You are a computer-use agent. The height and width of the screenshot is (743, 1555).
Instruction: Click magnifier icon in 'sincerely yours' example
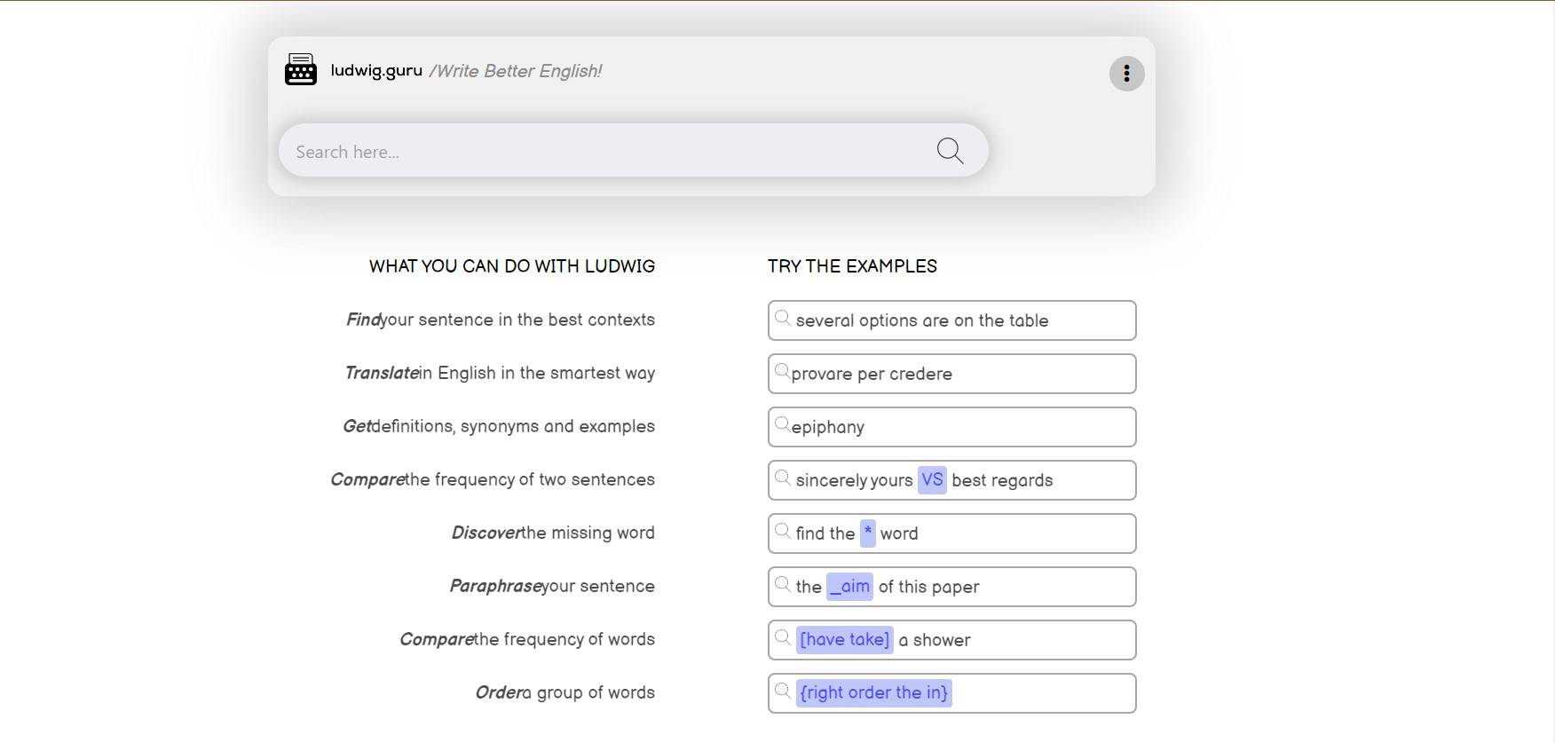783,478
